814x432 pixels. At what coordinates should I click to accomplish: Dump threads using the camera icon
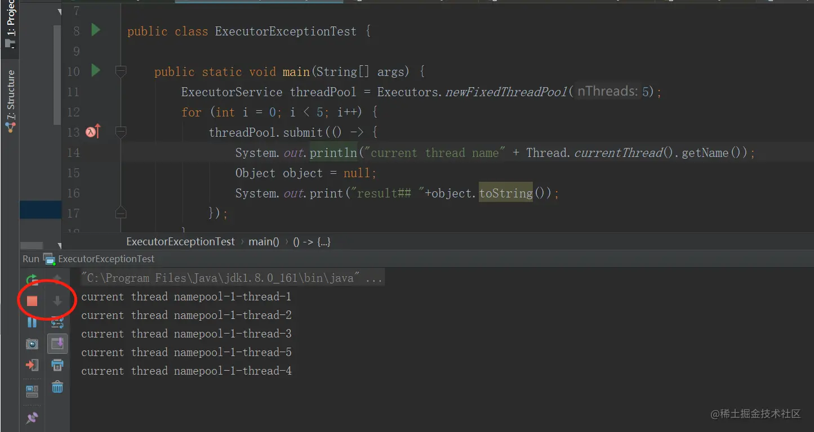tap(32, 344)
